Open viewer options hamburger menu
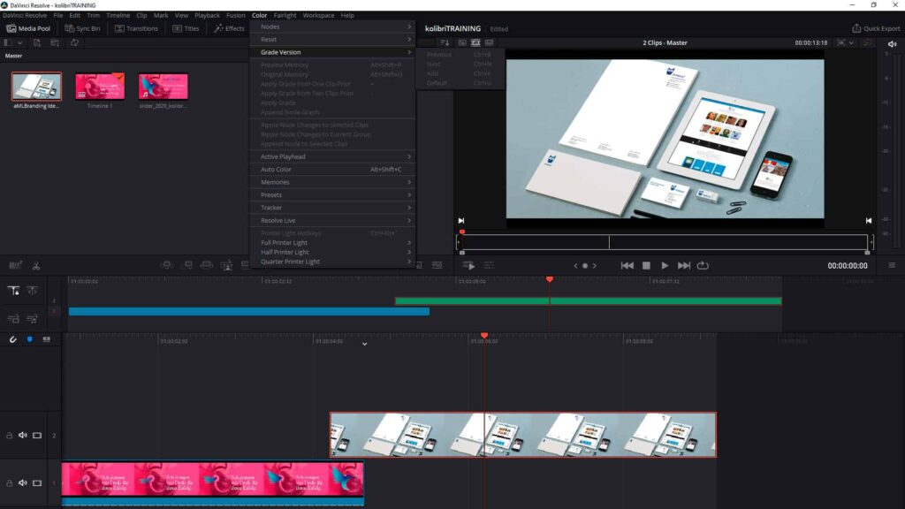This screenshot has height=509, width=905. (892, 265)
